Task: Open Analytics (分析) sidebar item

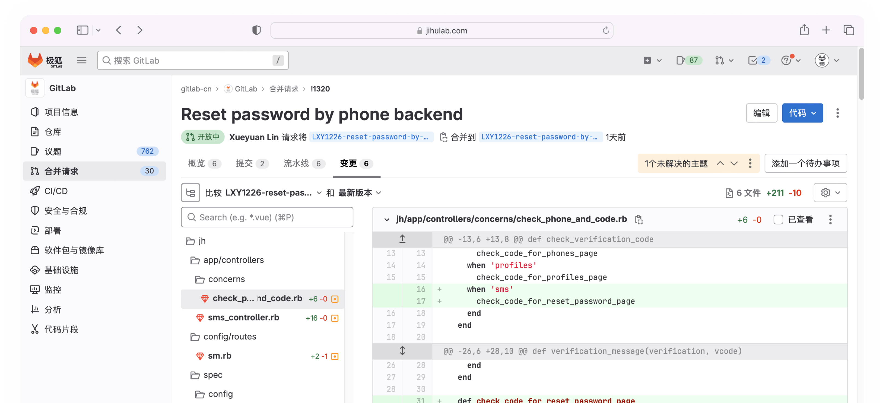Action: [x=94, y=309]
